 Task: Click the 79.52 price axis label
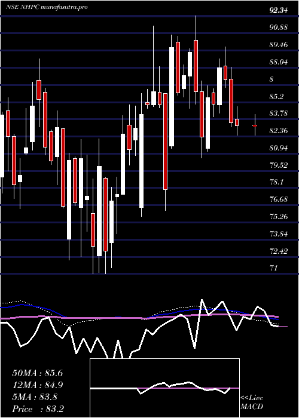tap(279, 165)
